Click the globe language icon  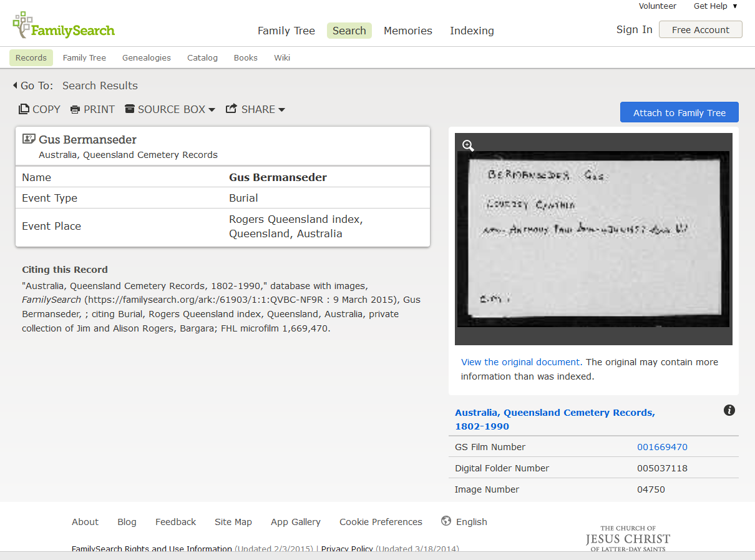pos(446,521)
